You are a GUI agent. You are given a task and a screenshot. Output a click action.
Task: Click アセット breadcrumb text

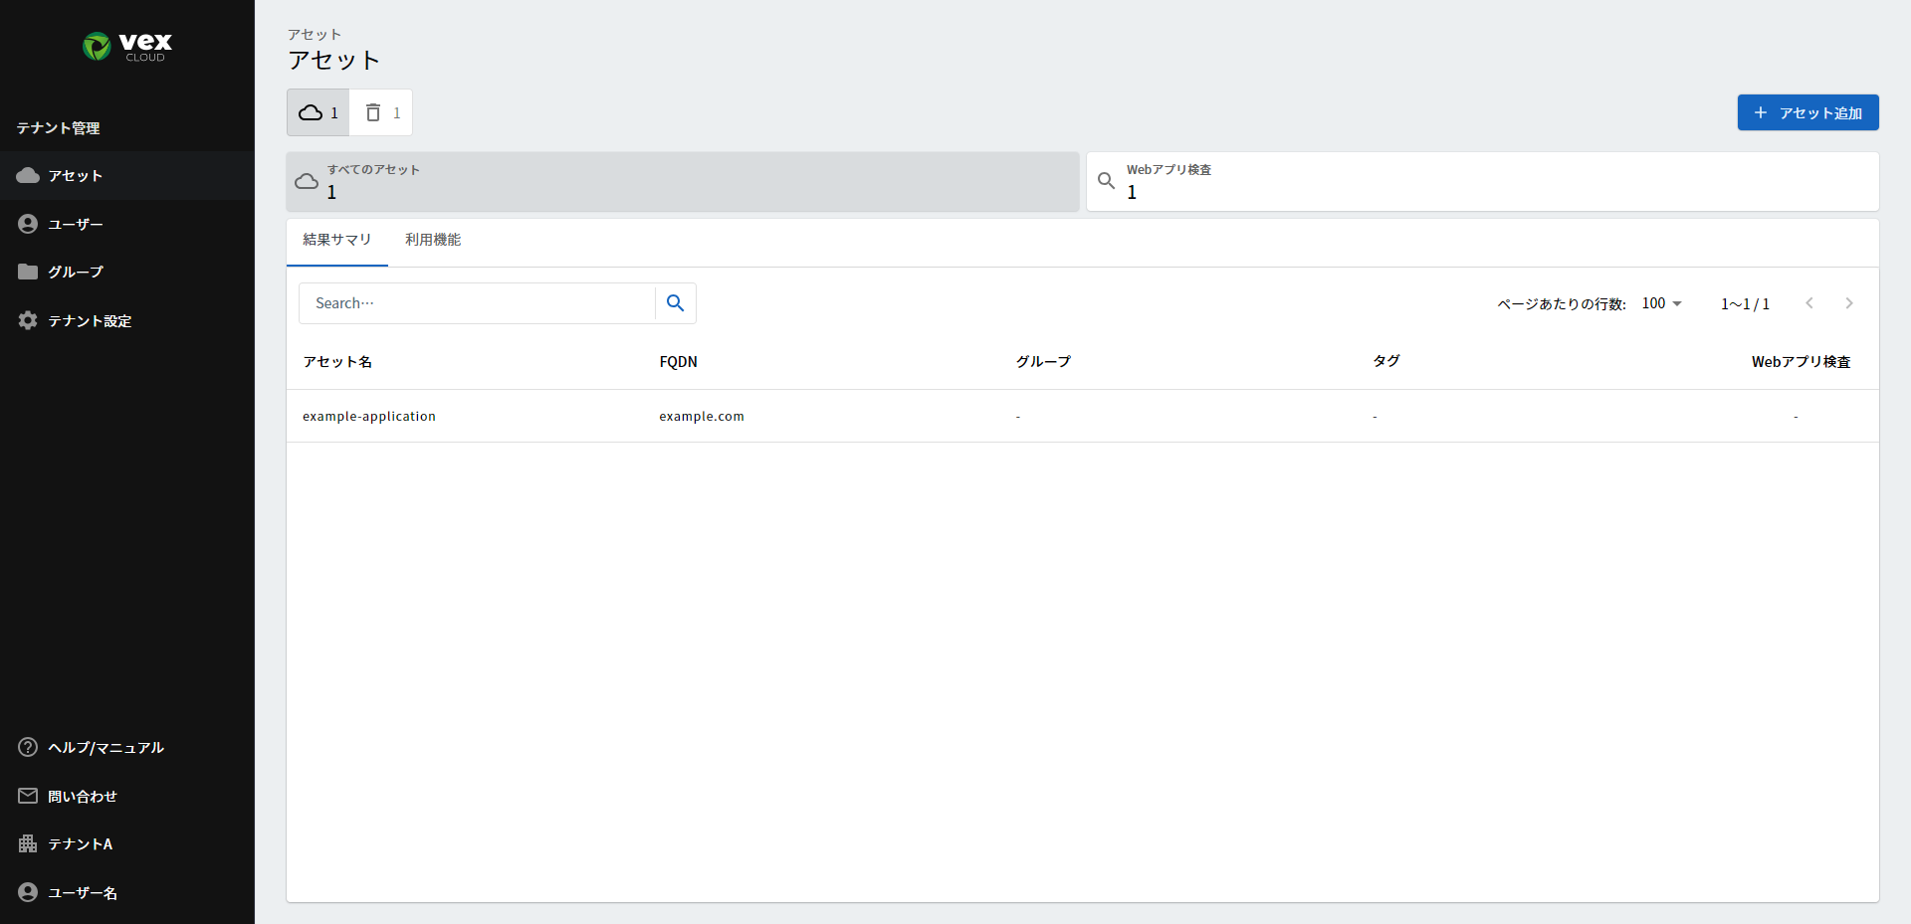coord(315,35)
